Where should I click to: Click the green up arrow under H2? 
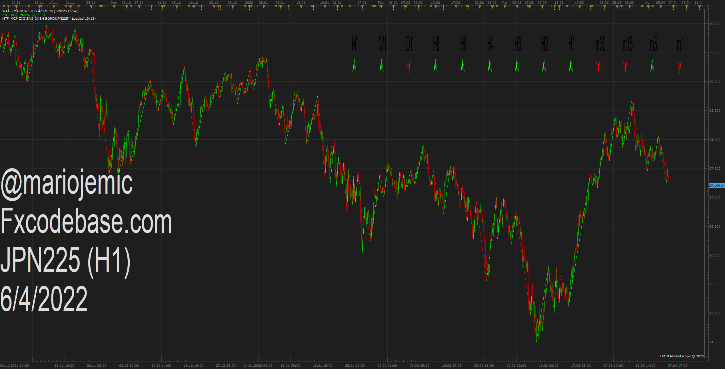click(x=544, y=66)
